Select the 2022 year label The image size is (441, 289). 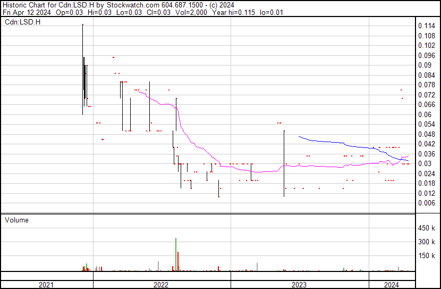point(161,285)
